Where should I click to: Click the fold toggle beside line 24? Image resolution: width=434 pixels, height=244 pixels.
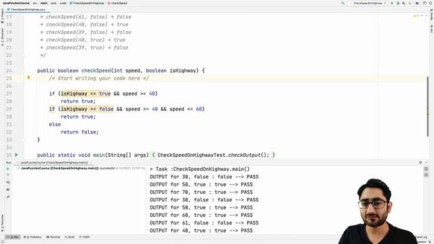(x=24, y=70)
